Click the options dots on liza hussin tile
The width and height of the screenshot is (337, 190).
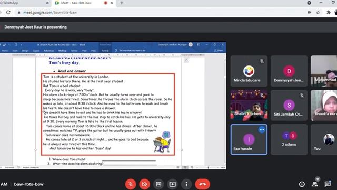point(262,130)
